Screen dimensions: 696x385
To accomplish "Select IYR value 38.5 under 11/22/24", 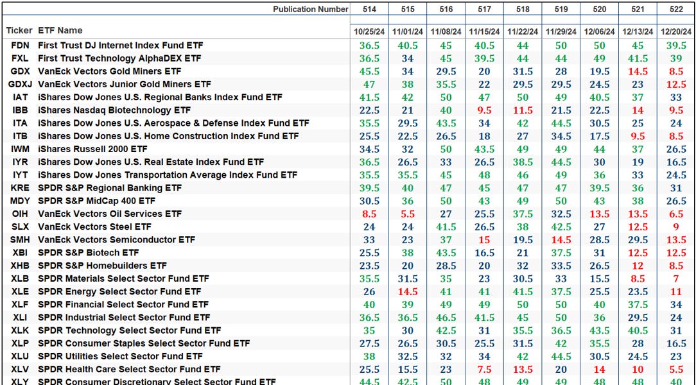I will tap(523, 162).
